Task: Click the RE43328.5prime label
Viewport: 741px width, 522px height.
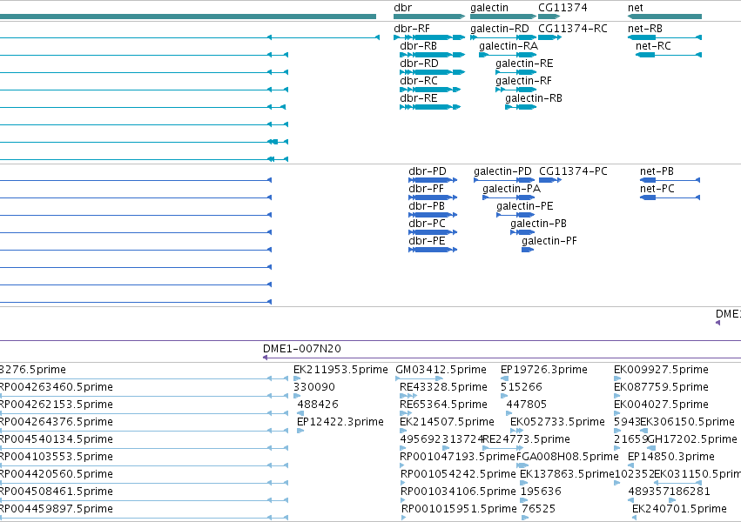Action: [443, 387]
